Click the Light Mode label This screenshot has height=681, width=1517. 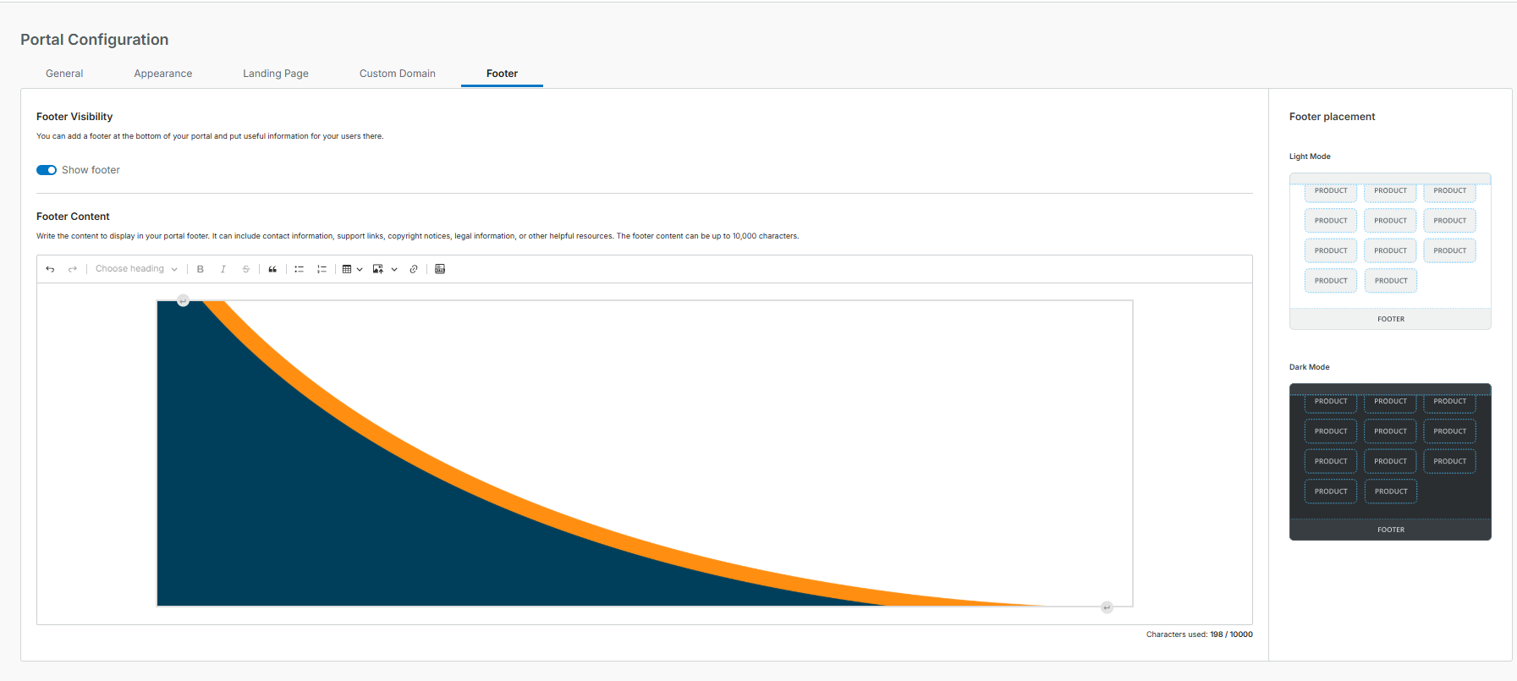point(1310,157)
